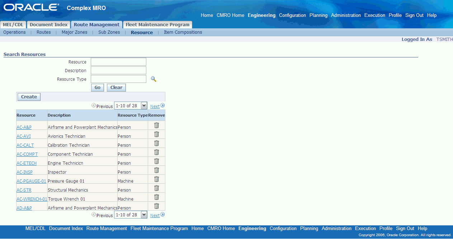Click footer Document Index link
The height and width of the screenshot is (239, 453).
tap(66, 229)
